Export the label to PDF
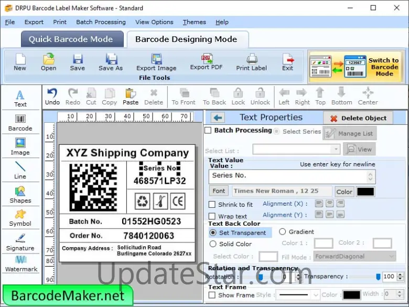Screen dimensions: 409x307 coord(206,61)
